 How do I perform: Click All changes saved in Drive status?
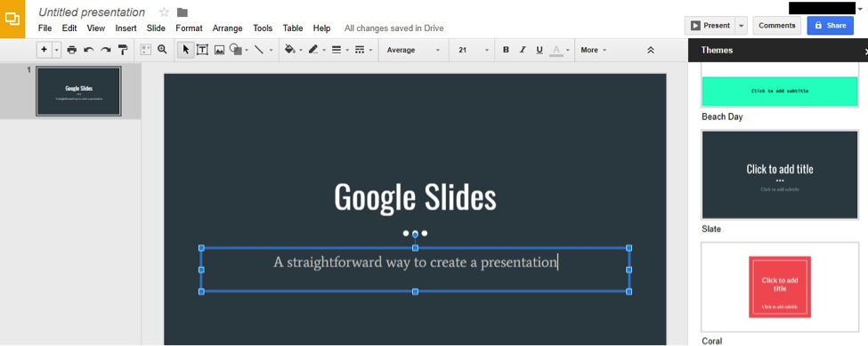point(393,28)
